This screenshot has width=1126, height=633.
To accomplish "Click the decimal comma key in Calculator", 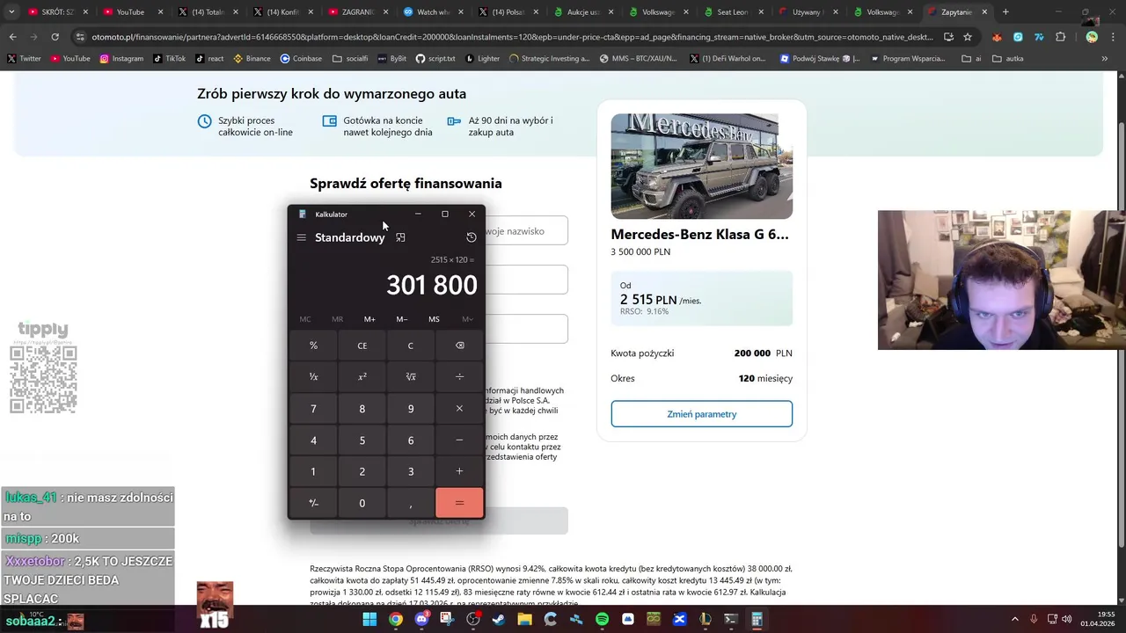I will click(410, 503).
